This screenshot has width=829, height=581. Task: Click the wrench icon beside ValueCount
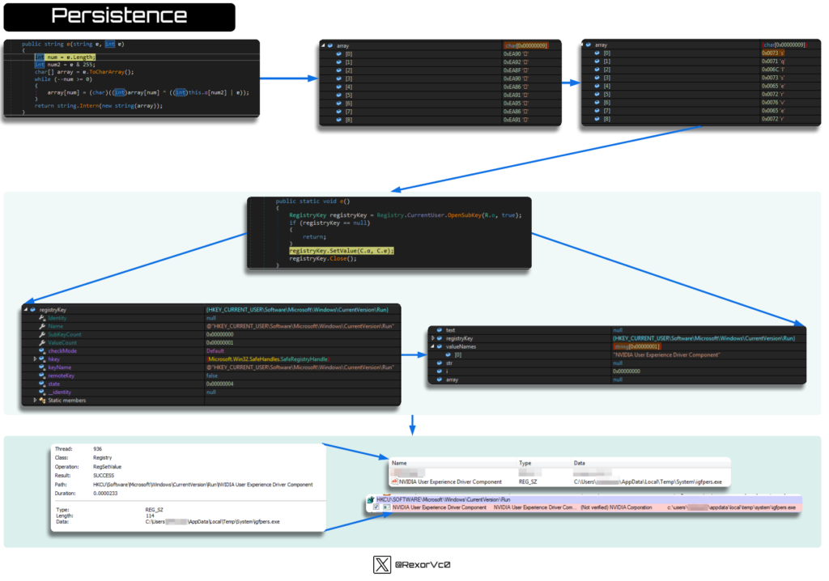pyautogui.click(x=41, y=342)
